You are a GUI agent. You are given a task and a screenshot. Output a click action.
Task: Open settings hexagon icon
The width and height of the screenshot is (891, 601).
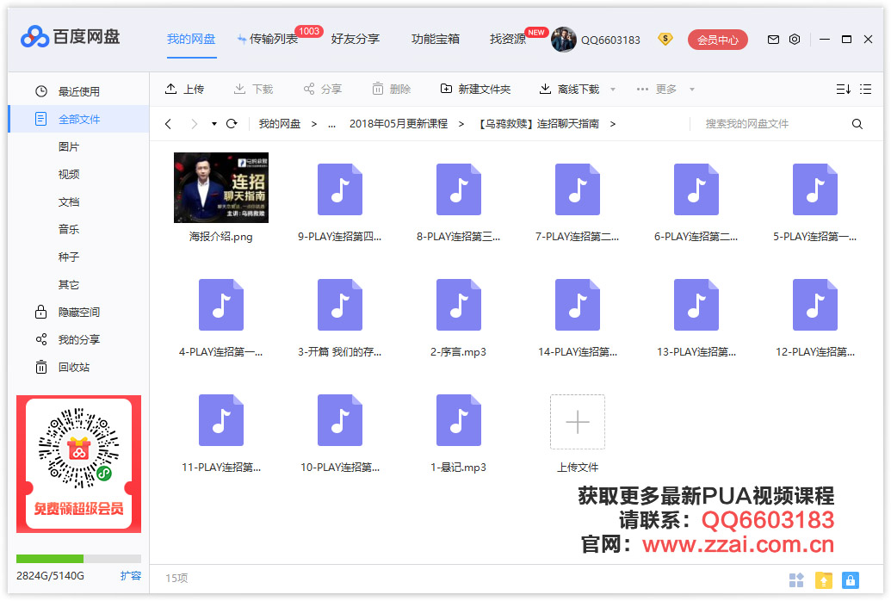pyautogui.click(x=795, y=40)
